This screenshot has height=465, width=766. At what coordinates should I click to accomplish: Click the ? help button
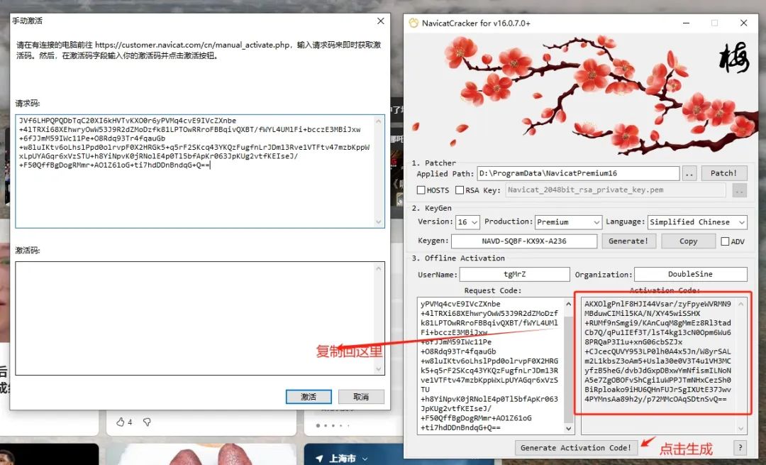point(740,447)
